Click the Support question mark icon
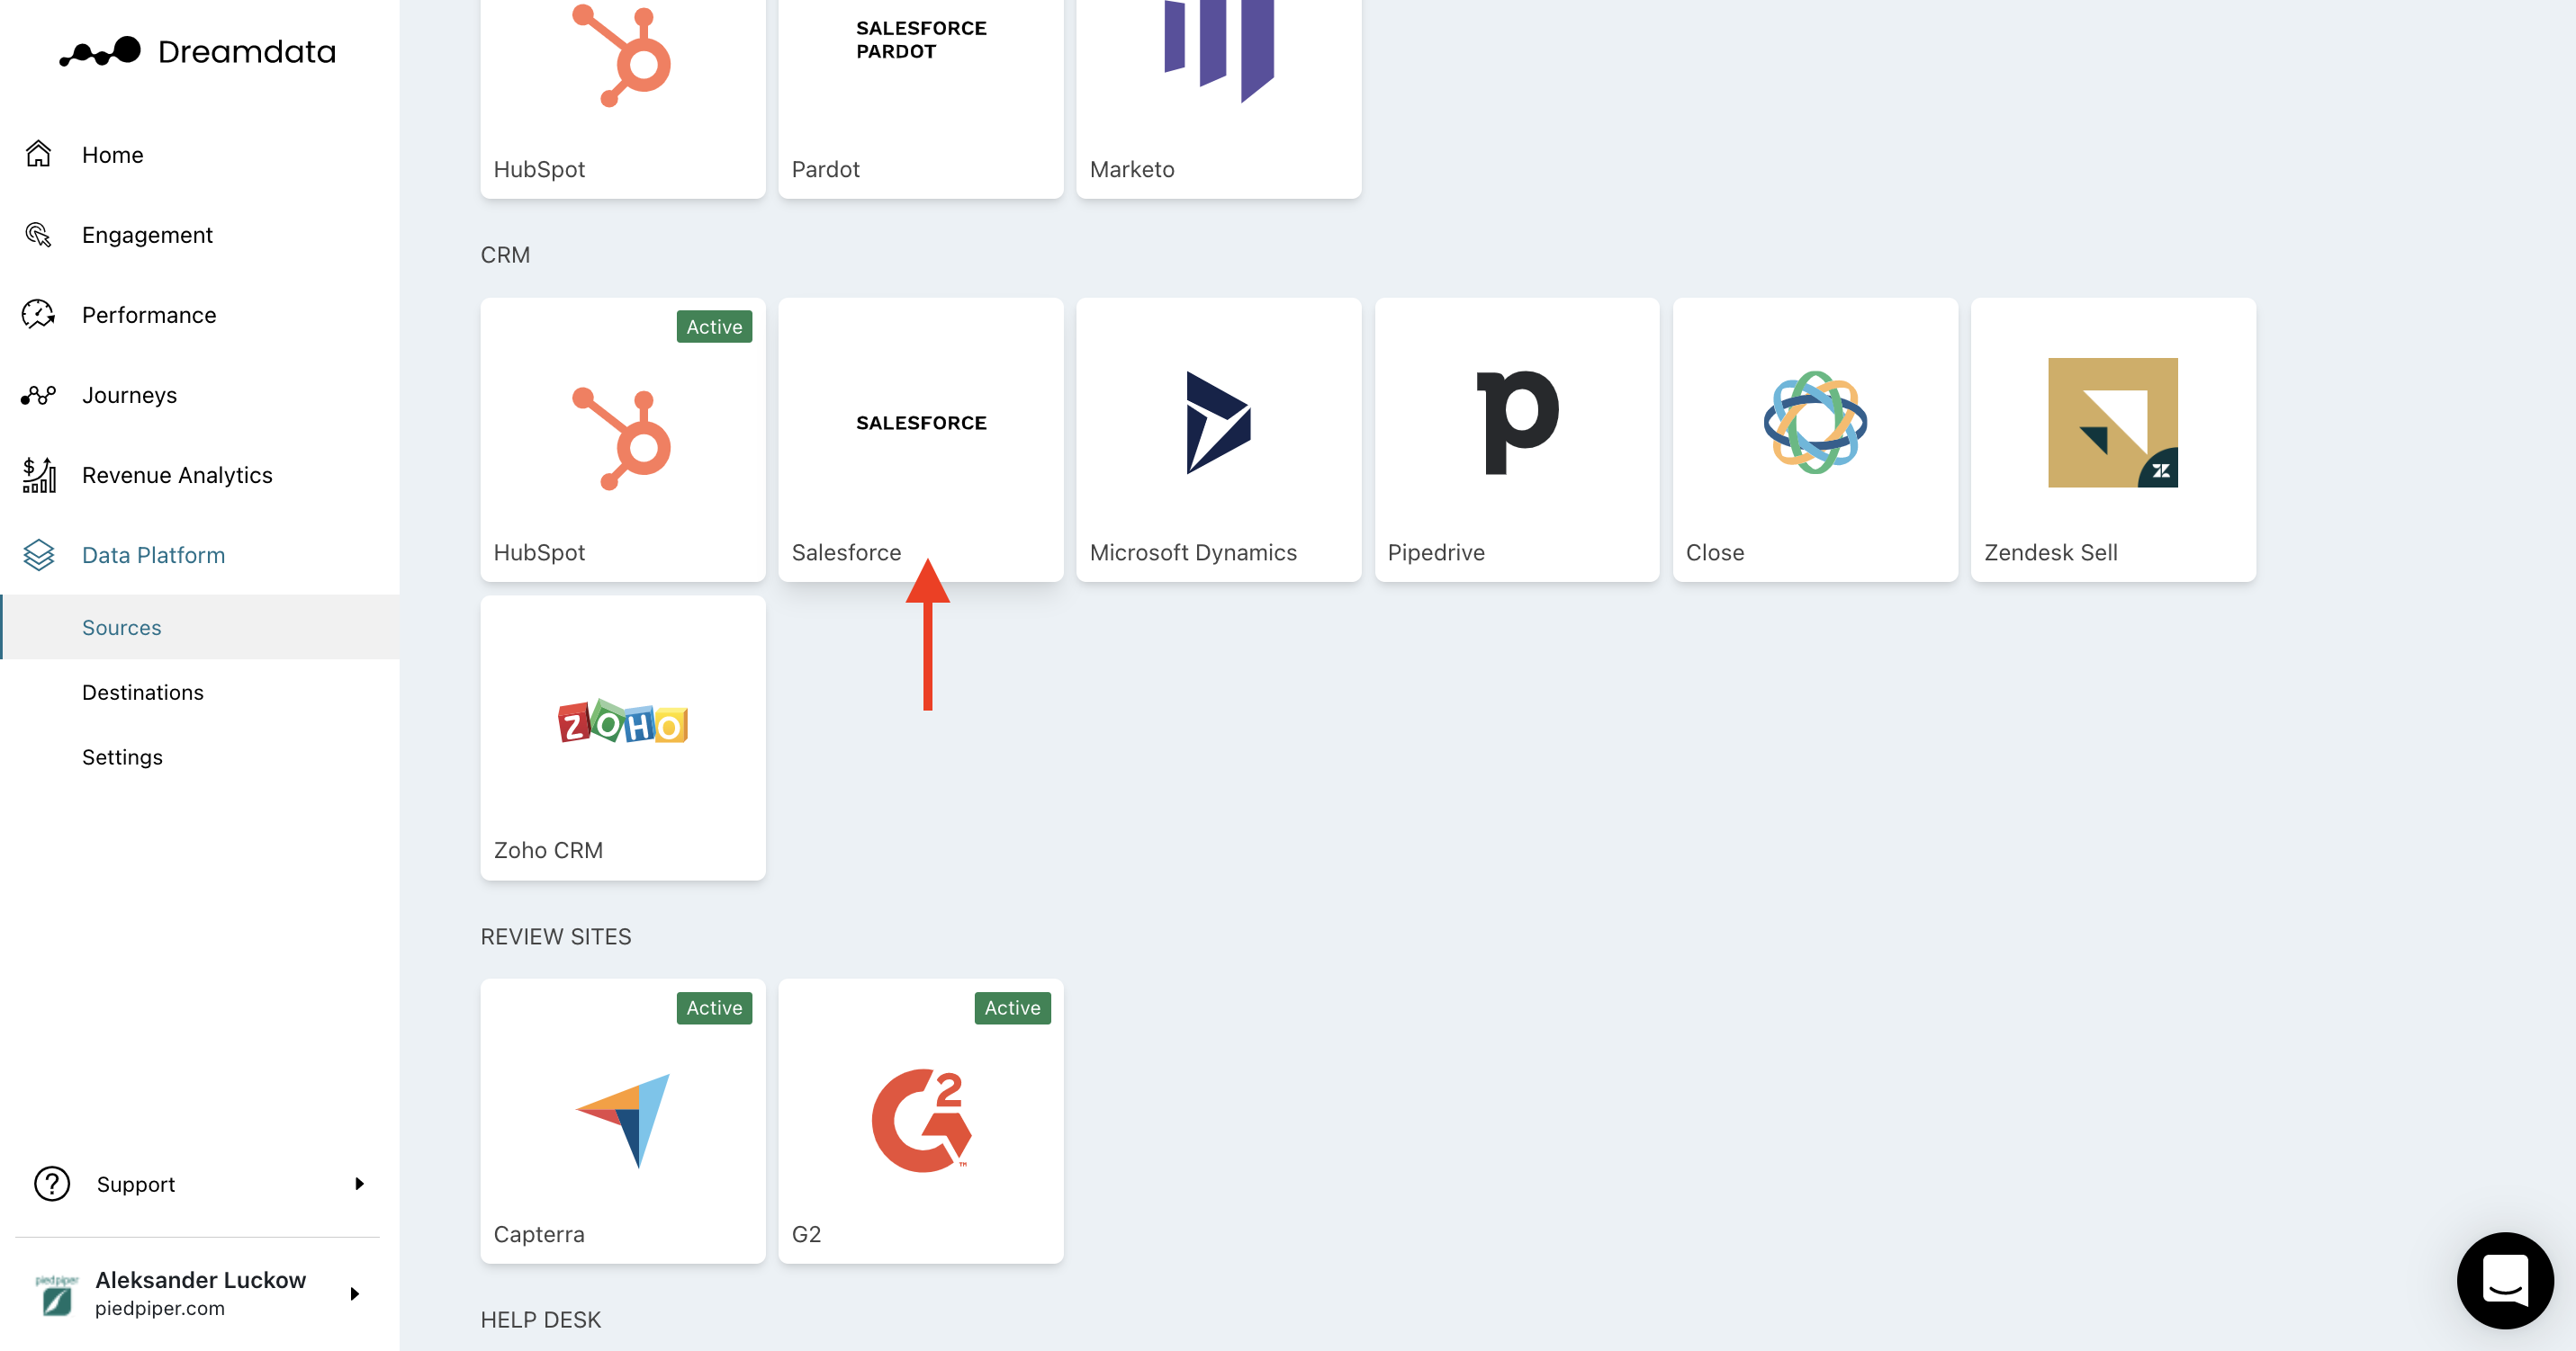 (x=52, y=1184)
